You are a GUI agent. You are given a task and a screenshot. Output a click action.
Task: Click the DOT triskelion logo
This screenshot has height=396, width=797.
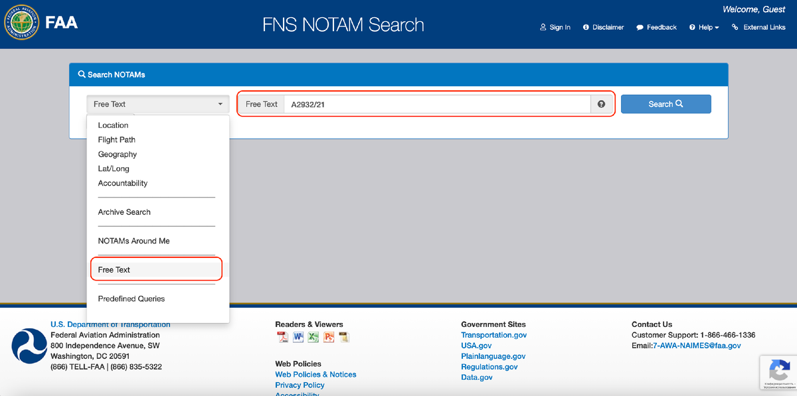(x=29, y=346)
